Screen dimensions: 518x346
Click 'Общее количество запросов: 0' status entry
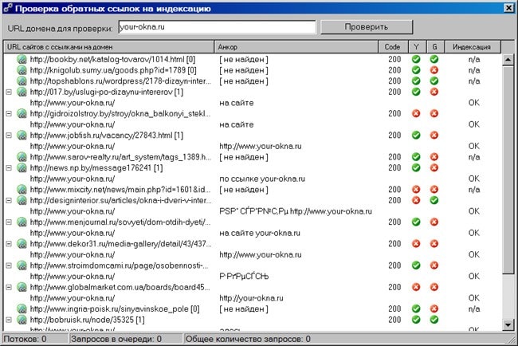(x=248, y=339)
